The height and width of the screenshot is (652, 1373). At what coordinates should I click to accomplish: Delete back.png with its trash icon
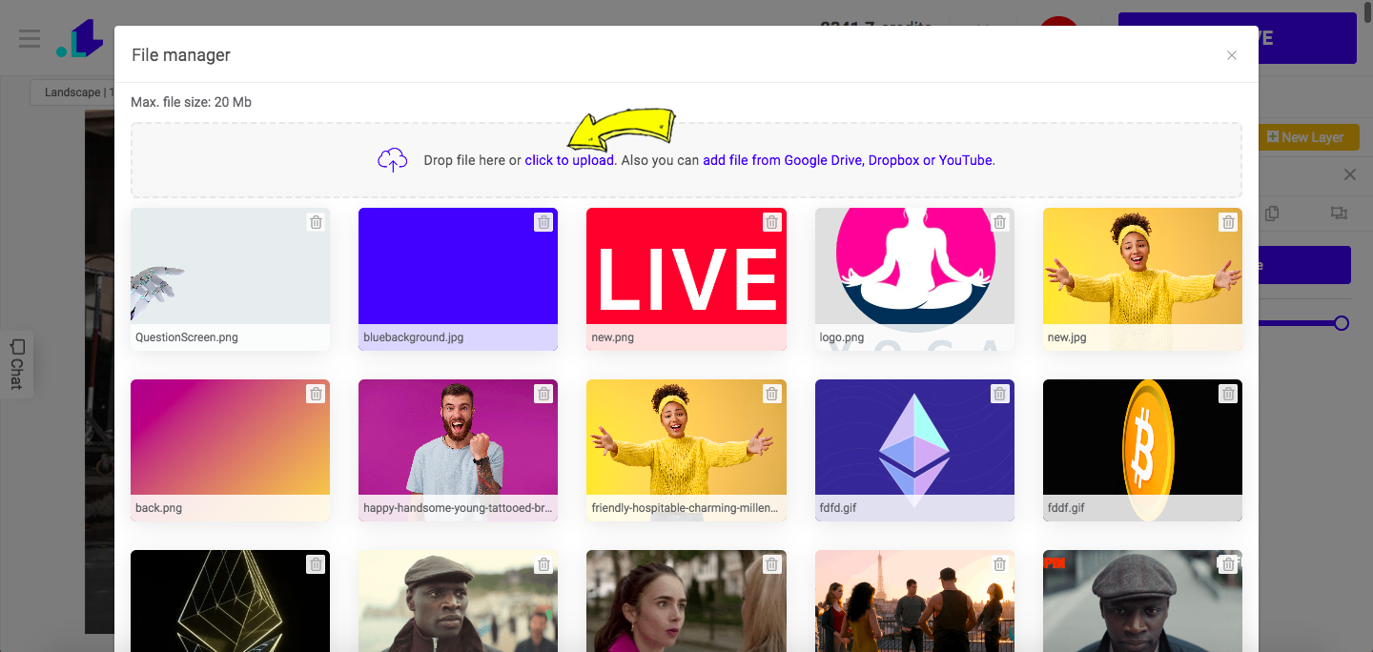(316, 394)
